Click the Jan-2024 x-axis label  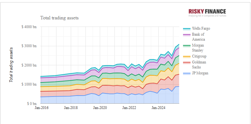coord(158,108)
